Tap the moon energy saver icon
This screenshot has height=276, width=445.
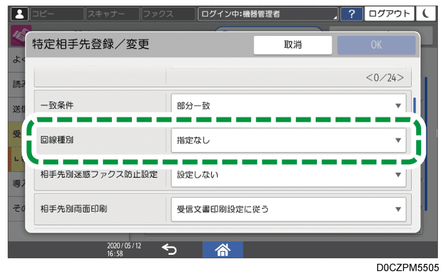point(425,13)
